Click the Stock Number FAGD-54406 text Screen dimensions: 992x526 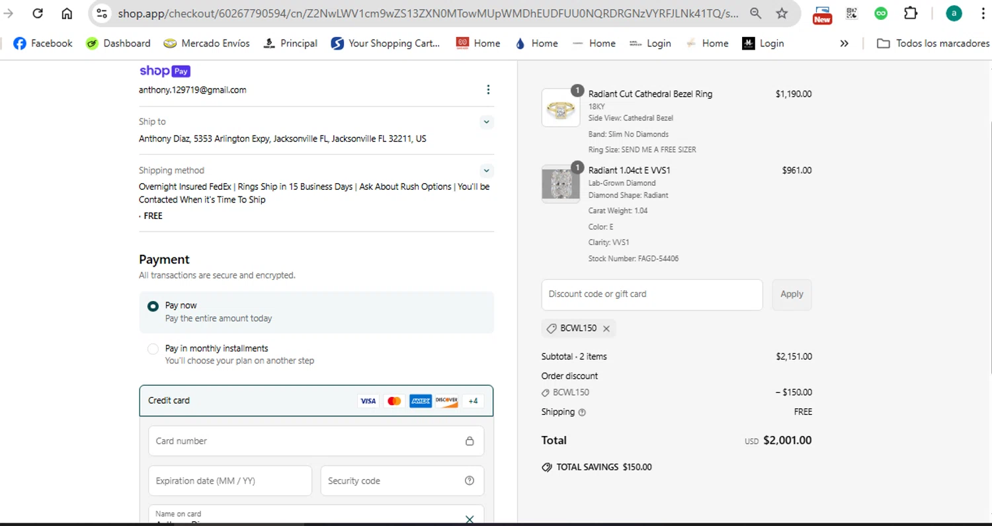tap(634, 259)
